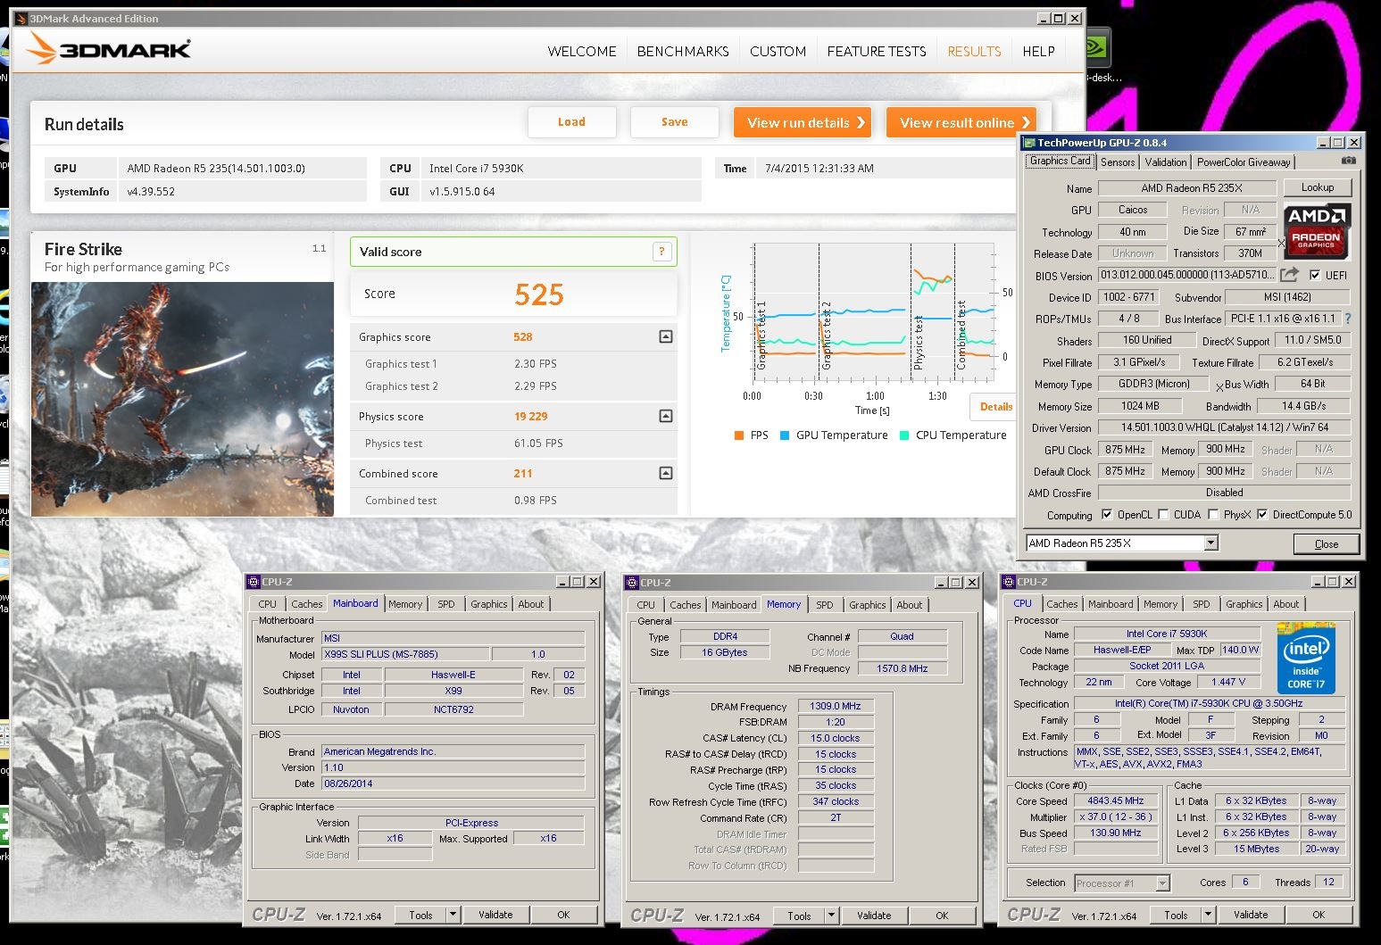Image resolution: width=1381 pixels, height=945 pixels.
Task: Collapse the Combined score section
Action: coord(665,473)
